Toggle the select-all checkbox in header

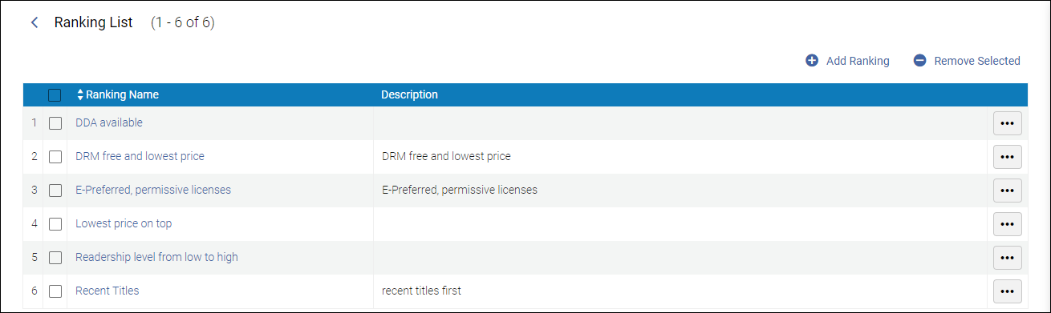pos(55,95)
